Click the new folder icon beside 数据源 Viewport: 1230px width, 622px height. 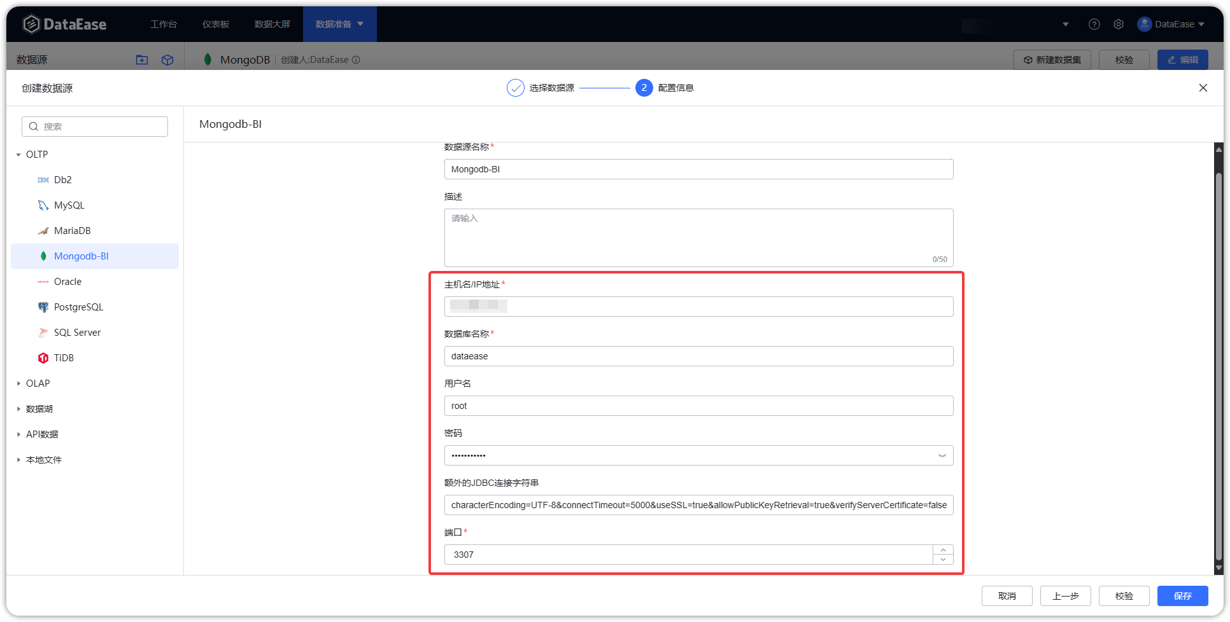click(x=142, y=60)
